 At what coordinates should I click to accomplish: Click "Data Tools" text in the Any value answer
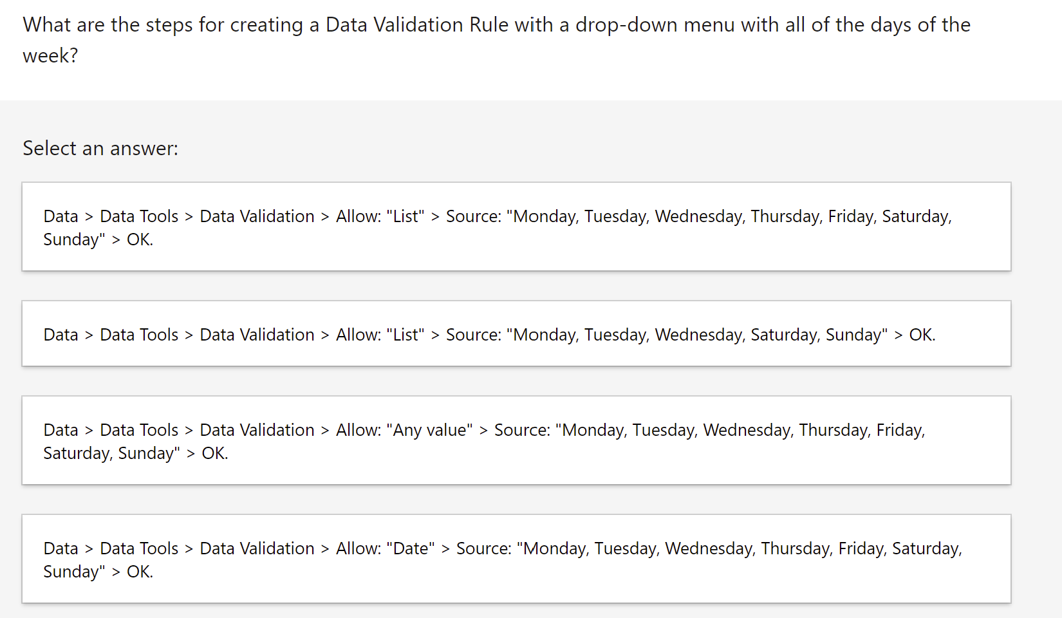pyautogui.click(x=139, y=430)
